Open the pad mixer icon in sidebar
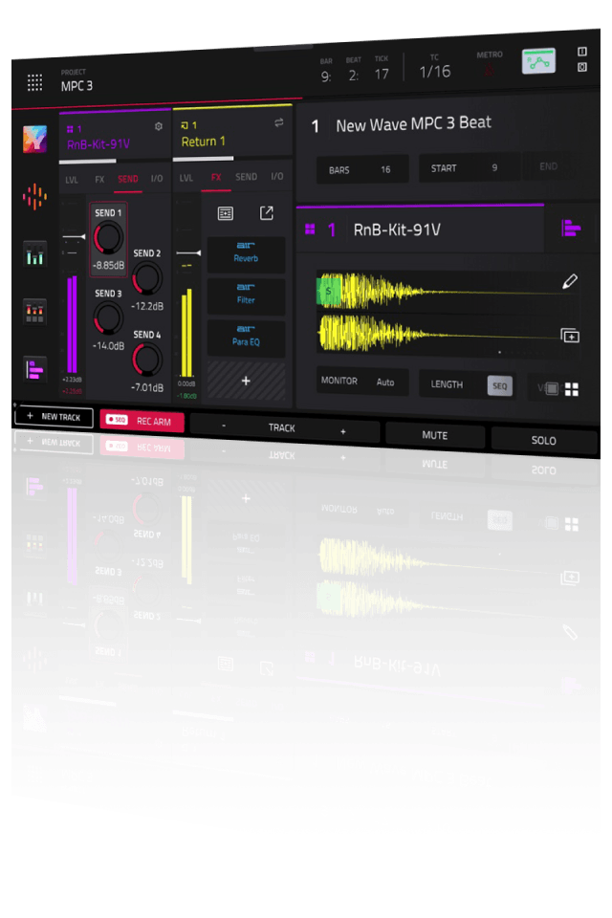This screenshot has height=918, width=612. point(35,312)
